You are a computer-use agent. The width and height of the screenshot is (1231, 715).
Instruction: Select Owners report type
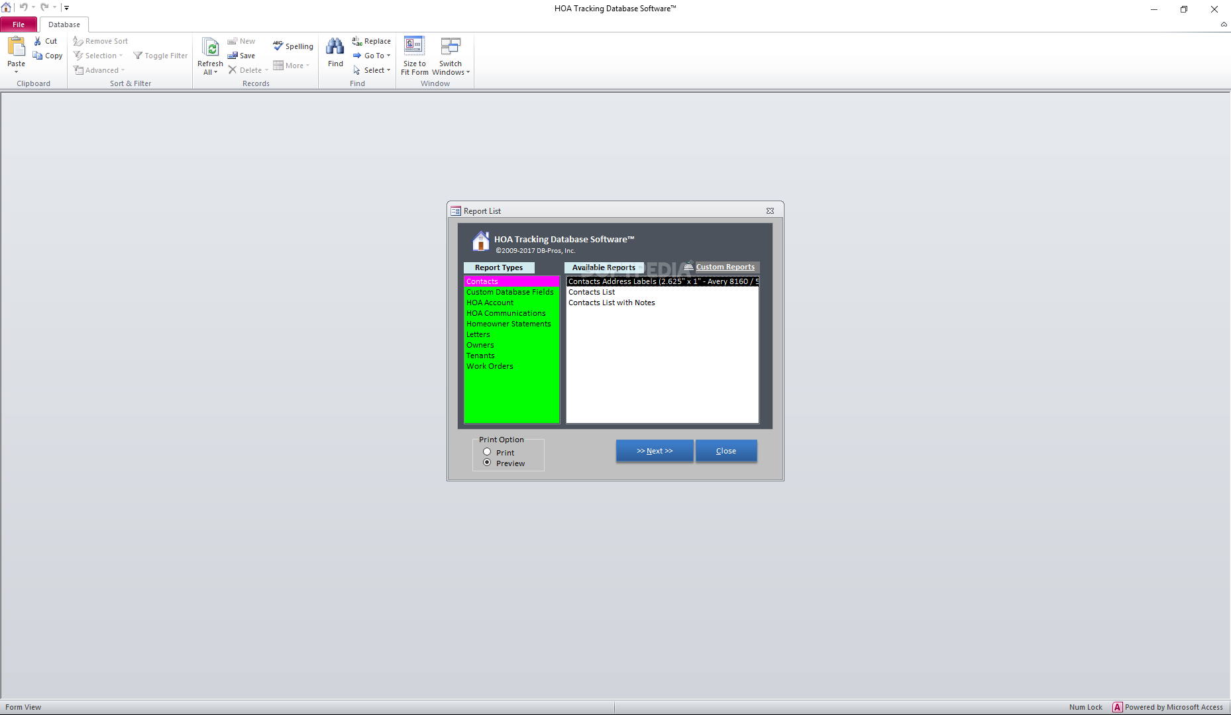point(511,345)
